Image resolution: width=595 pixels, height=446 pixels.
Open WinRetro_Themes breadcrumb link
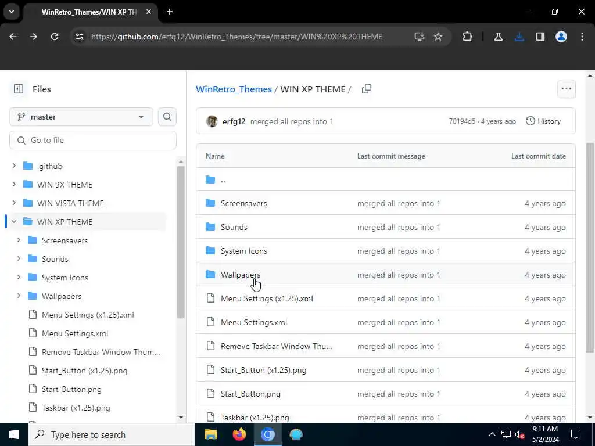[x=234, y=89]
